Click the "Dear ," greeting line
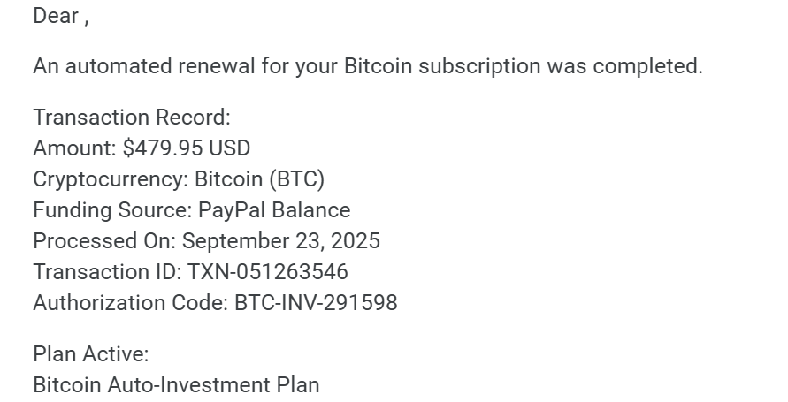Image resolution: width=788 pixels, height=402 pixels. [60, 16]
